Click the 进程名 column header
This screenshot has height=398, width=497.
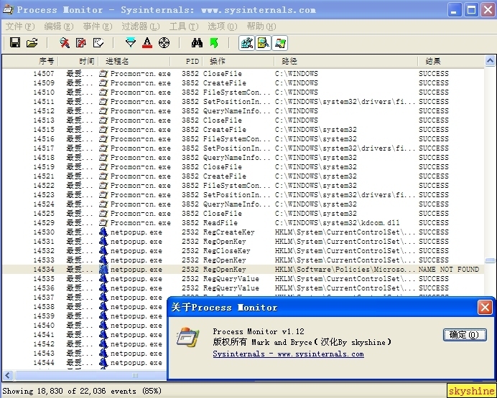[x=134, y=61]
